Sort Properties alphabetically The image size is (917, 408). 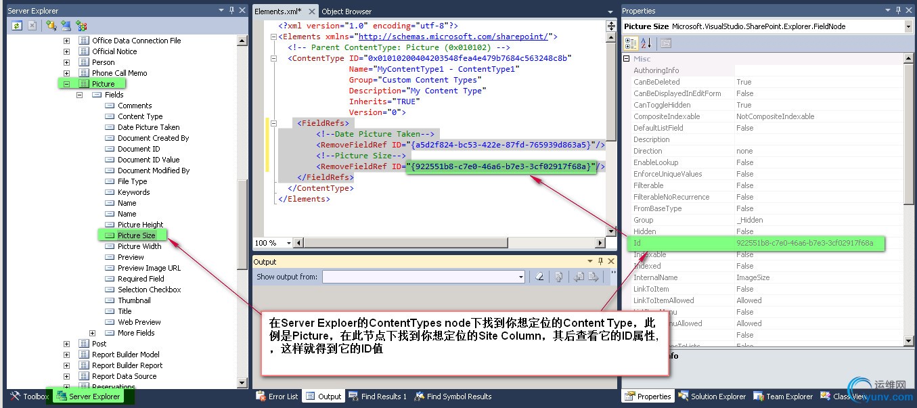646,43
